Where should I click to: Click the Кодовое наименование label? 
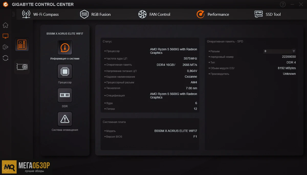click(x=120, y=77)
